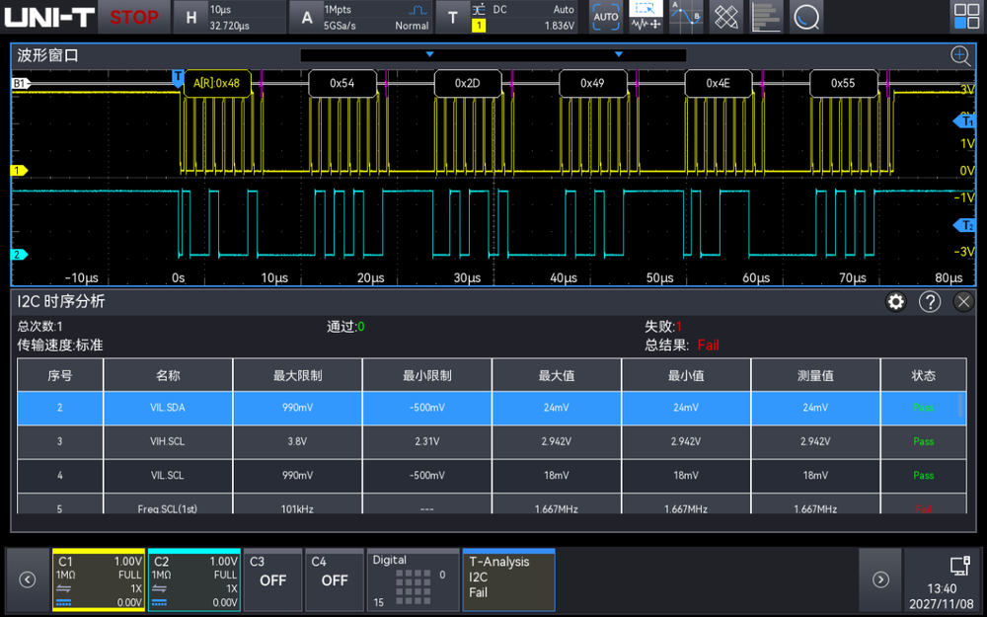Image resolution: width=987 pixels, height=617 pixels.
Task: Click the 32.720µs horizontal delay value
Action: (230, 26)
